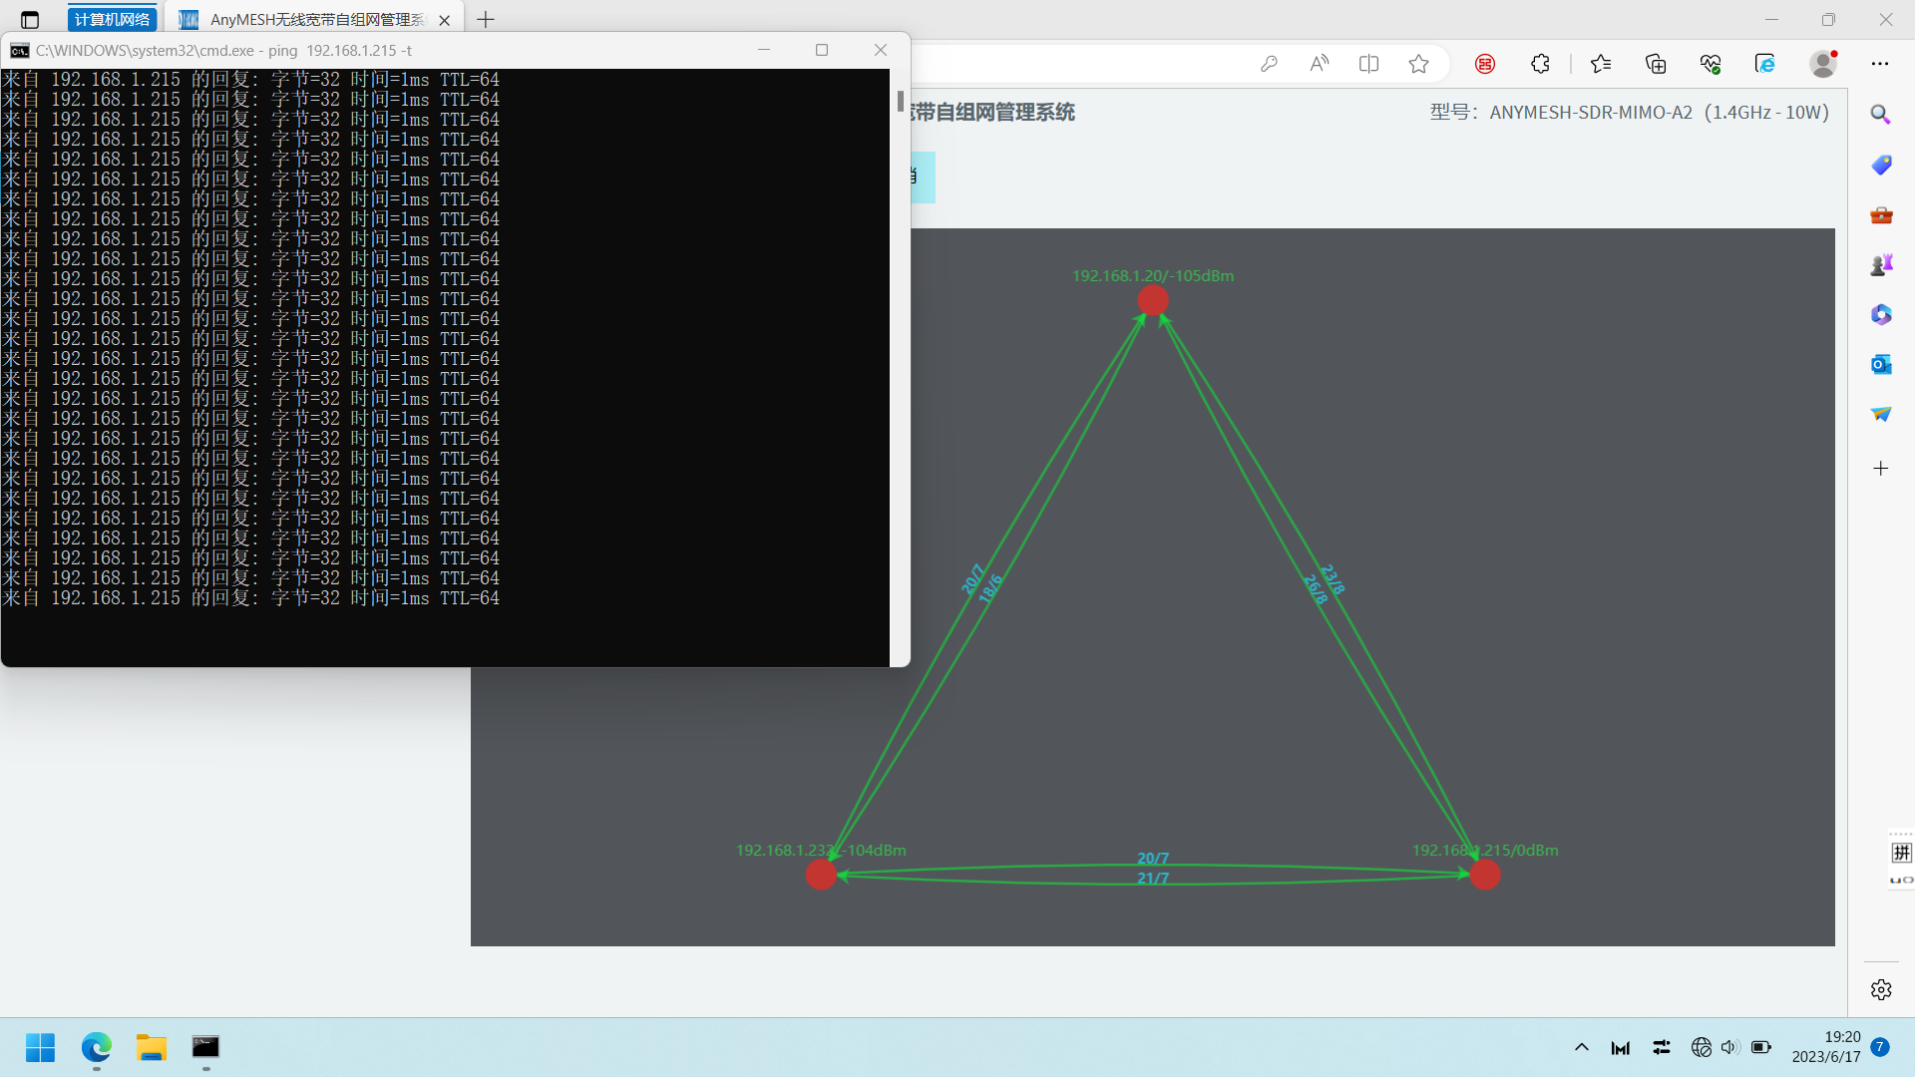Expand hidden system tray icons
Screen dimensions: 1915x1077
1582,1047
